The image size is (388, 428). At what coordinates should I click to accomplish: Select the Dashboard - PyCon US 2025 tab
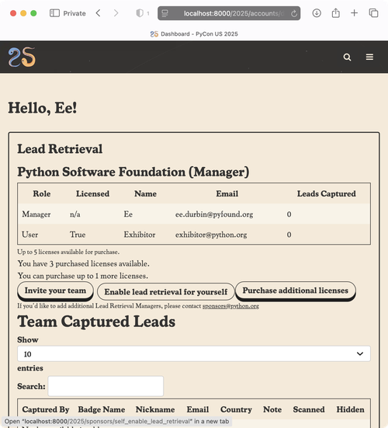(194, 34)
